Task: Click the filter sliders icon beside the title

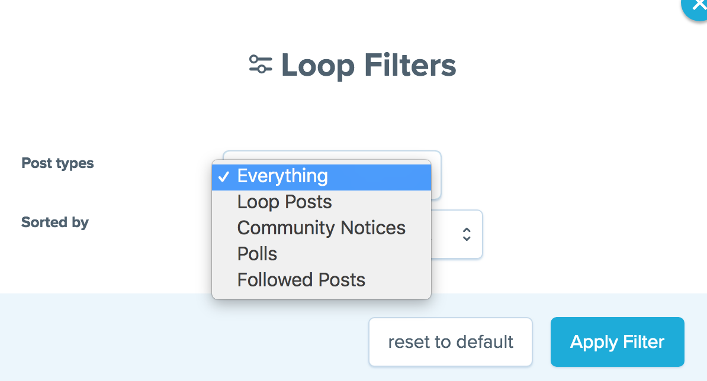Action: tap(261, 64)
